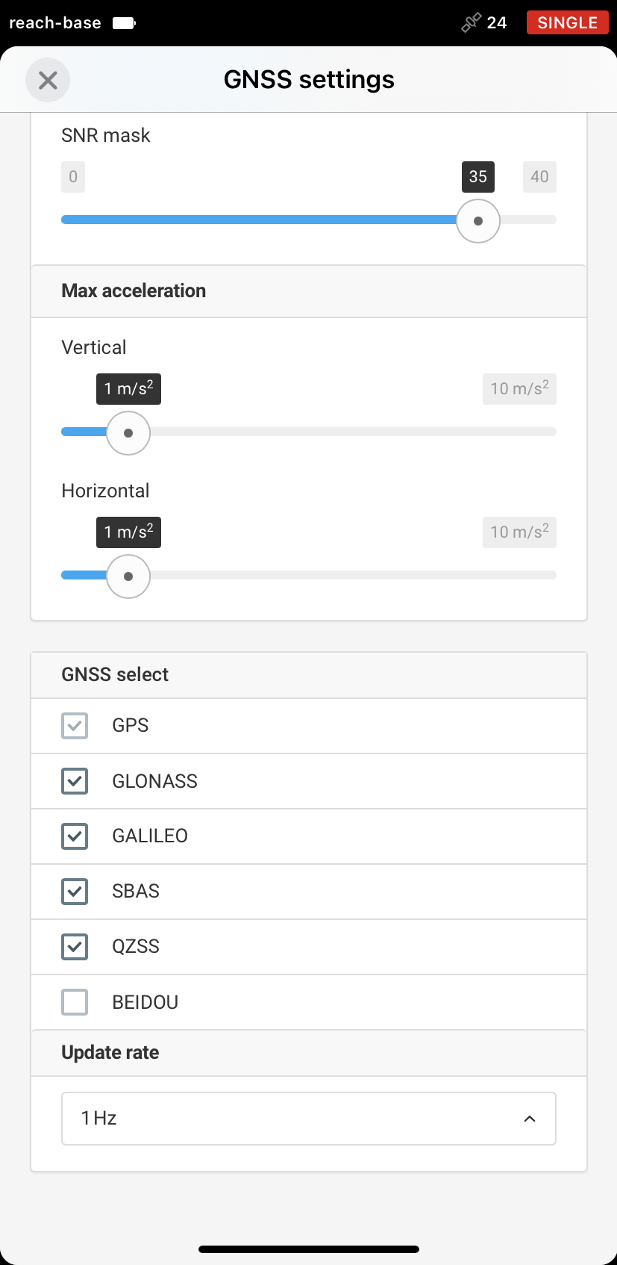617x1265 pixels.
Task: Tap the battery status icon
Action: click(124, 23)
